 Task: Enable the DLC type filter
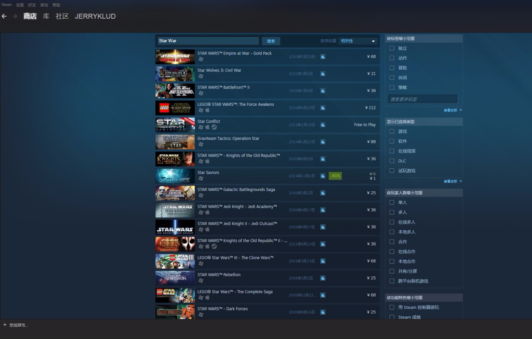click(392, 161)
